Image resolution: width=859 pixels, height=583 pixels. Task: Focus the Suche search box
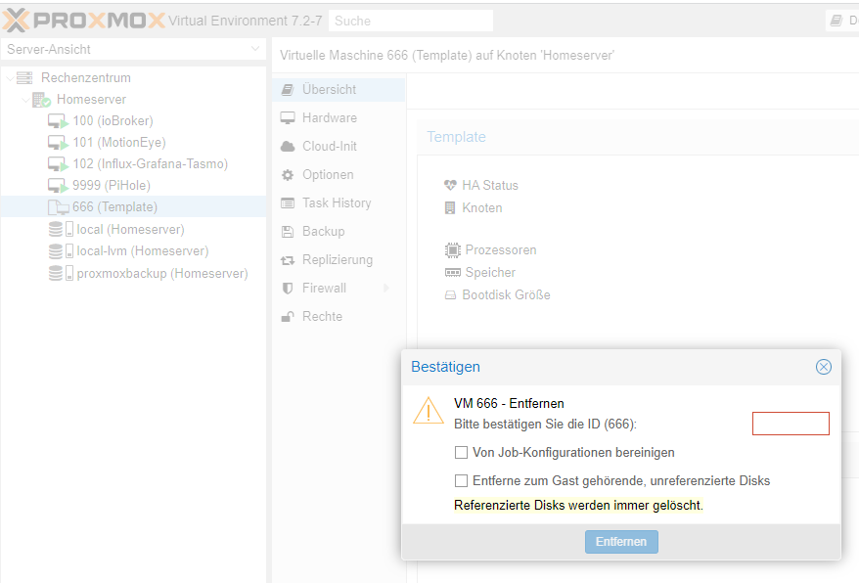[x=411, y=21]
